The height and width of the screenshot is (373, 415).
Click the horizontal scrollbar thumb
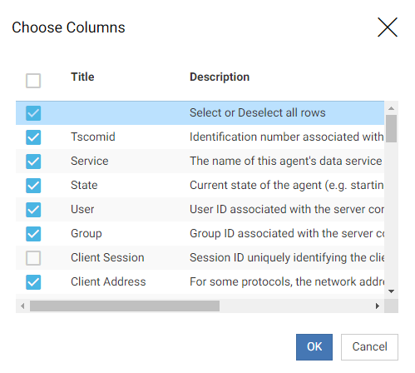125,306
